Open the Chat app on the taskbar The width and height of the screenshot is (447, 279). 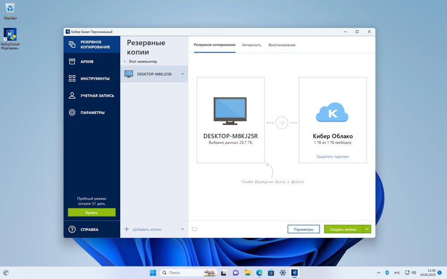pyautogui.click(x=236, y=273)
